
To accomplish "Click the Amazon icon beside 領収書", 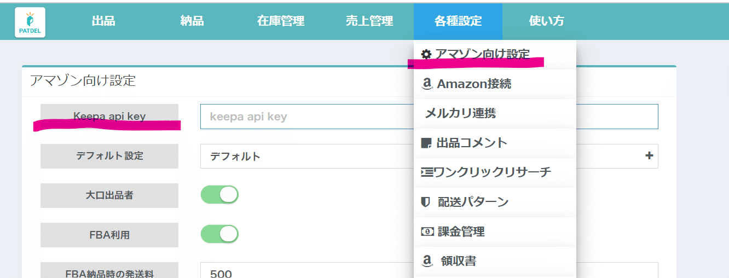I will (427, 261).
